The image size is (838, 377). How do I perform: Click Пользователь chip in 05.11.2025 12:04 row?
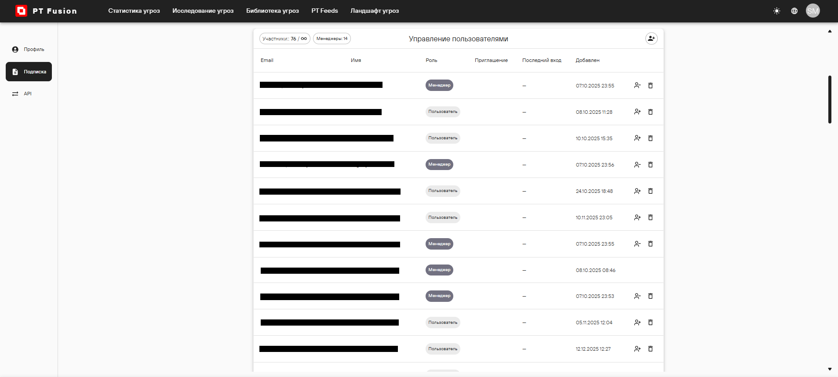coord(443,323)
